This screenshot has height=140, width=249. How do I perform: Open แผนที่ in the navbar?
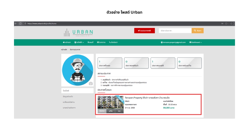coord(91,42)
